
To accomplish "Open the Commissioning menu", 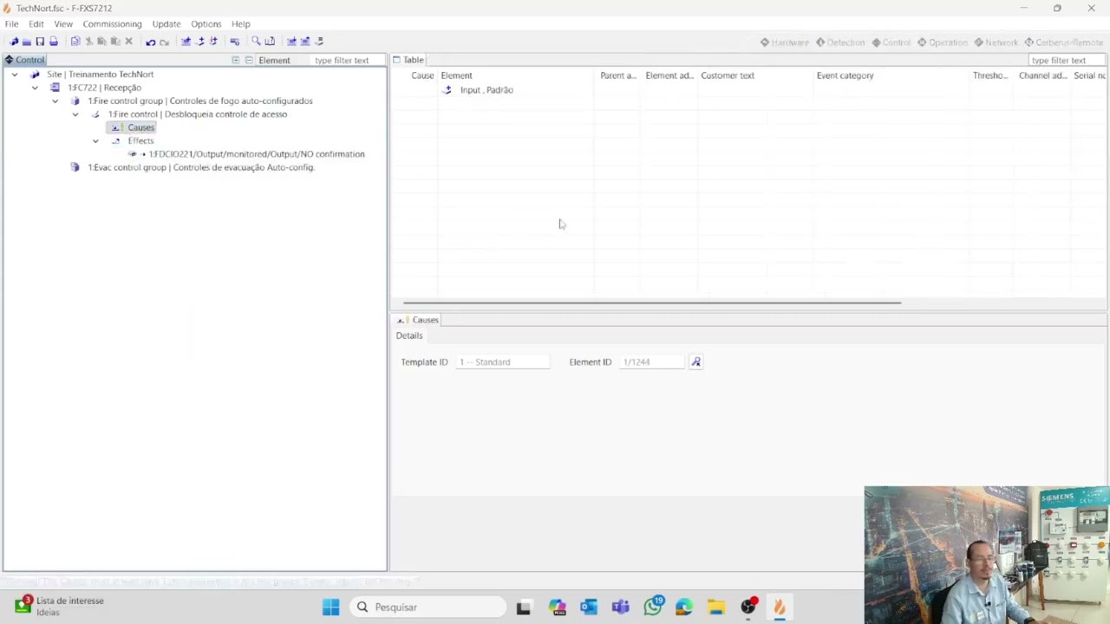I will tap(112, 24).
